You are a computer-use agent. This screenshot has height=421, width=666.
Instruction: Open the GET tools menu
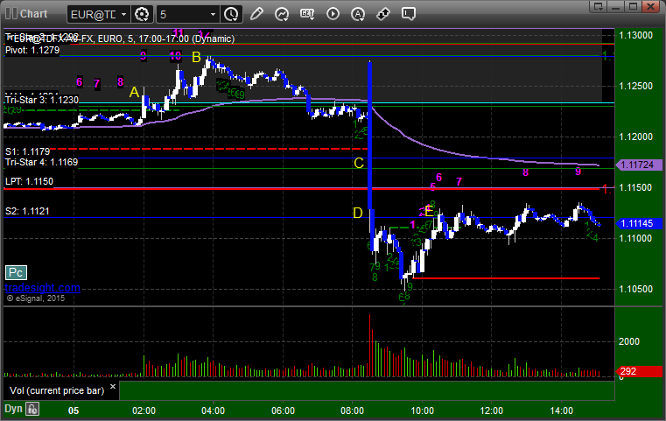click(x=307, y=14)
